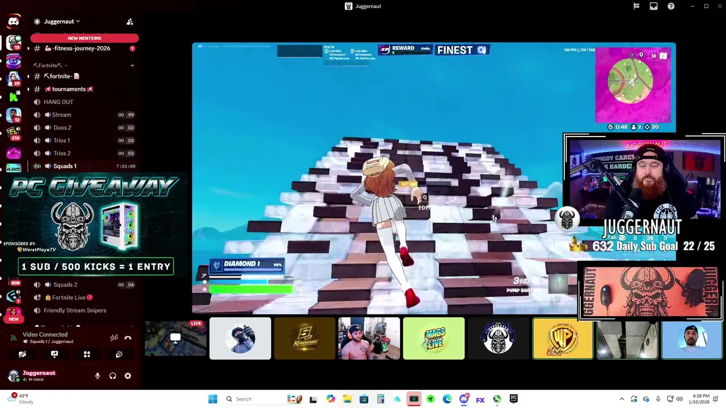This screenshot has width=726, height=408.
Task: Disconnect from voice with hang-up icon
Action: click(128, 338)
